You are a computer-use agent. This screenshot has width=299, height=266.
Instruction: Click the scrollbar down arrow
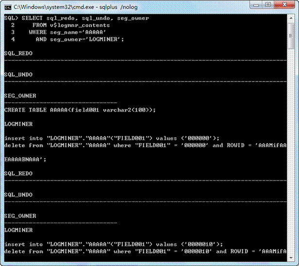pyautogui.click(x=291, y=258)
